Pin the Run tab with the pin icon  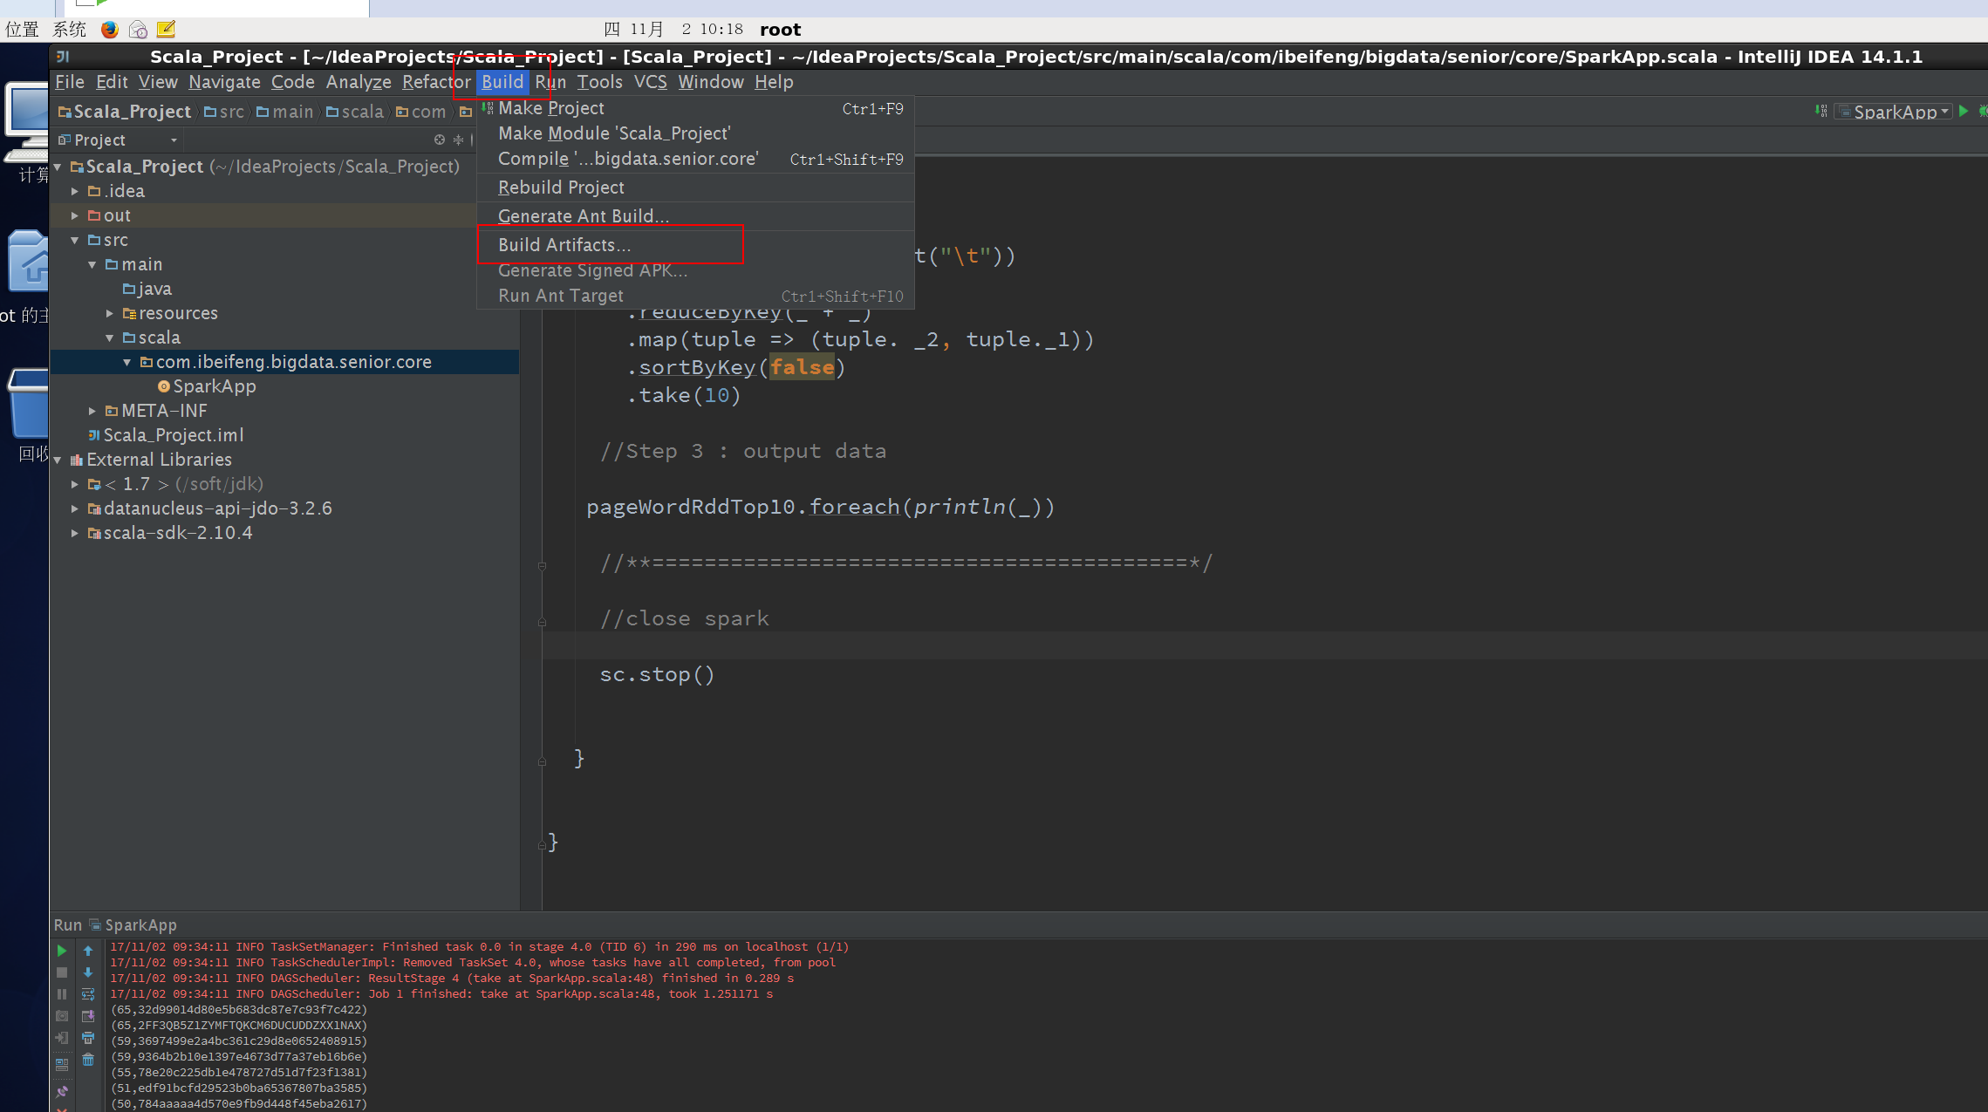click(61, 1091)
